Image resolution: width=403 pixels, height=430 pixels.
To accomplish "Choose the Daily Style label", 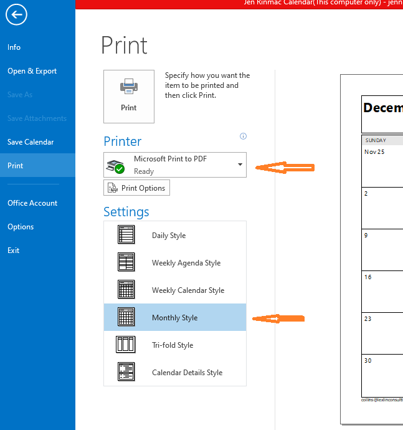I will (x=169, y=236).
